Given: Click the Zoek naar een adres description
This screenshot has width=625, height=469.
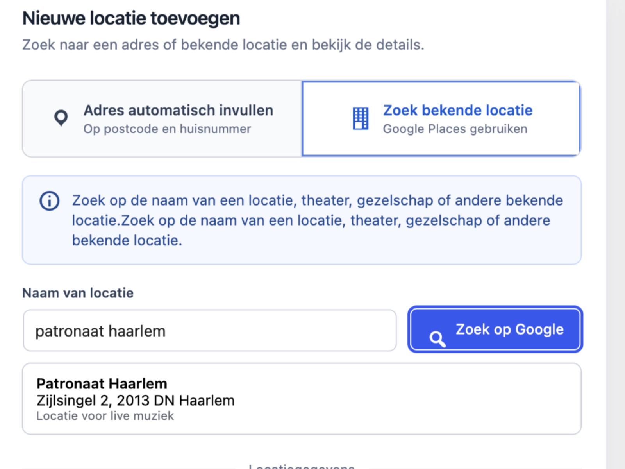Looking at the screenshot, I should click(x=223, y=45).
